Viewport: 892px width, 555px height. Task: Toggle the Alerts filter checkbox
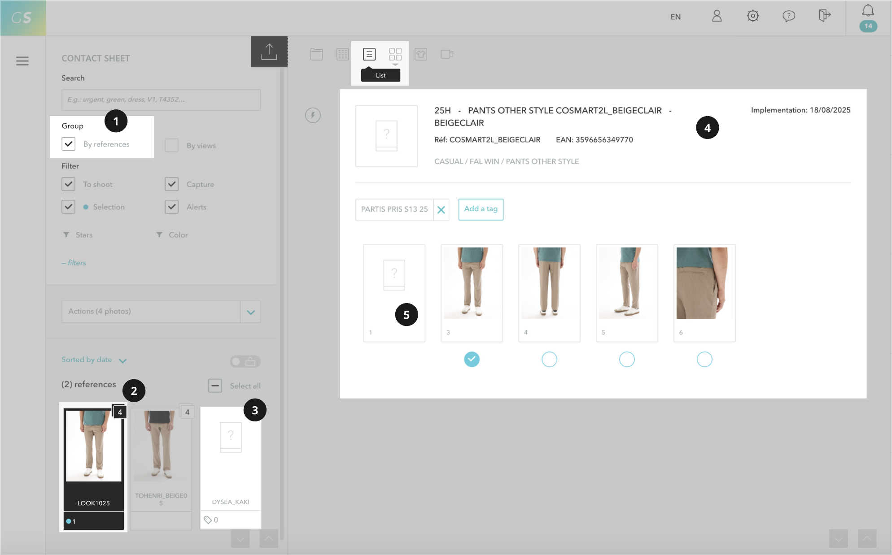tap(171, 207)
